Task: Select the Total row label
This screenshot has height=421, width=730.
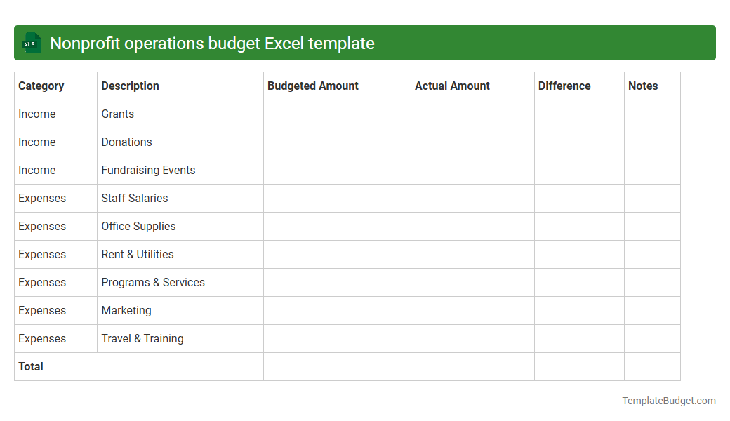Action: pyautogui.click(x=30, y=366)
